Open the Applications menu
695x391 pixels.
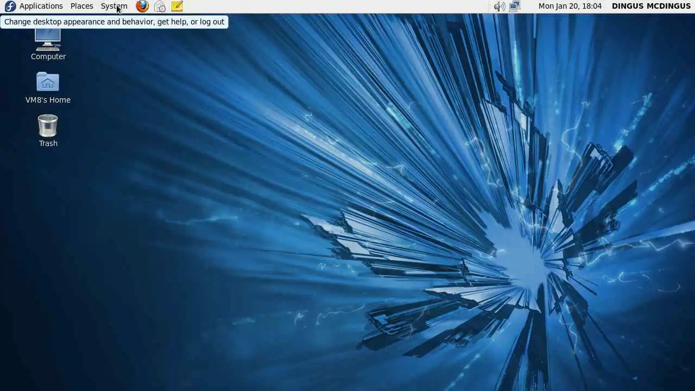pyautogui.click(x=41, y=6)
